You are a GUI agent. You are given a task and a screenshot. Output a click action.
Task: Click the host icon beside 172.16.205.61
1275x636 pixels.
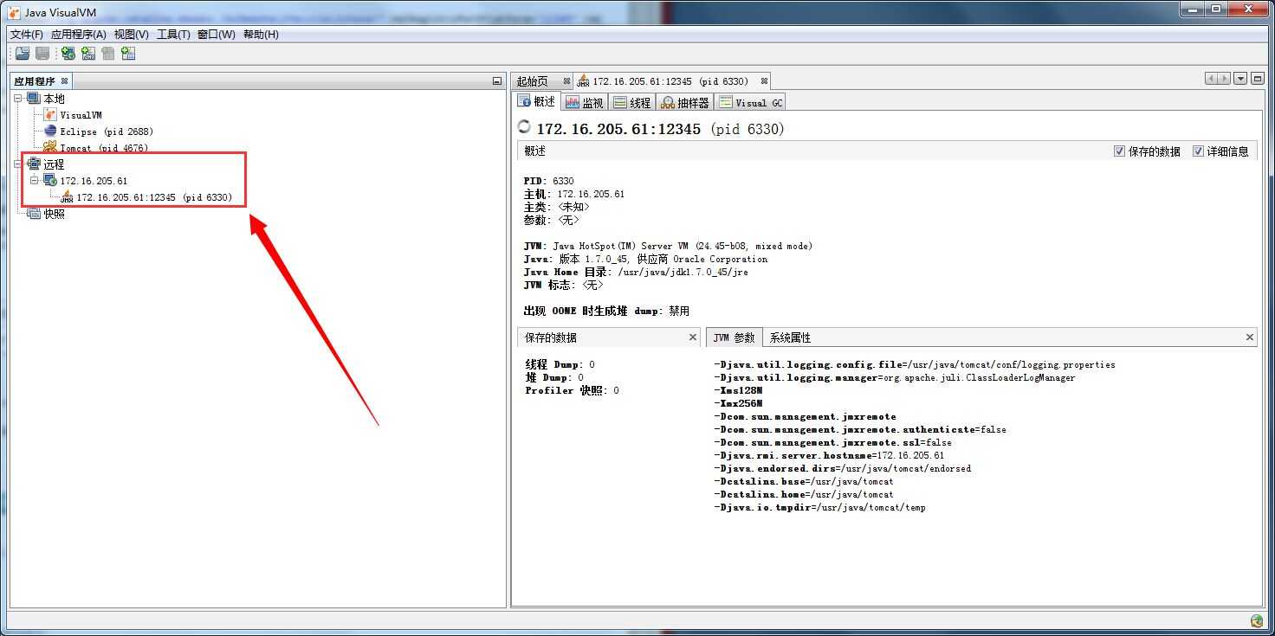click(x=50, y=180)
